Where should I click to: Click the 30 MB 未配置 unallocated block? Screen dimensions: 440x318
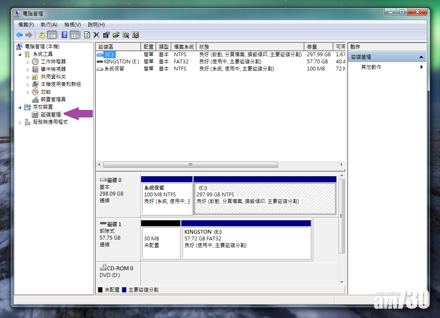(160, 242)
